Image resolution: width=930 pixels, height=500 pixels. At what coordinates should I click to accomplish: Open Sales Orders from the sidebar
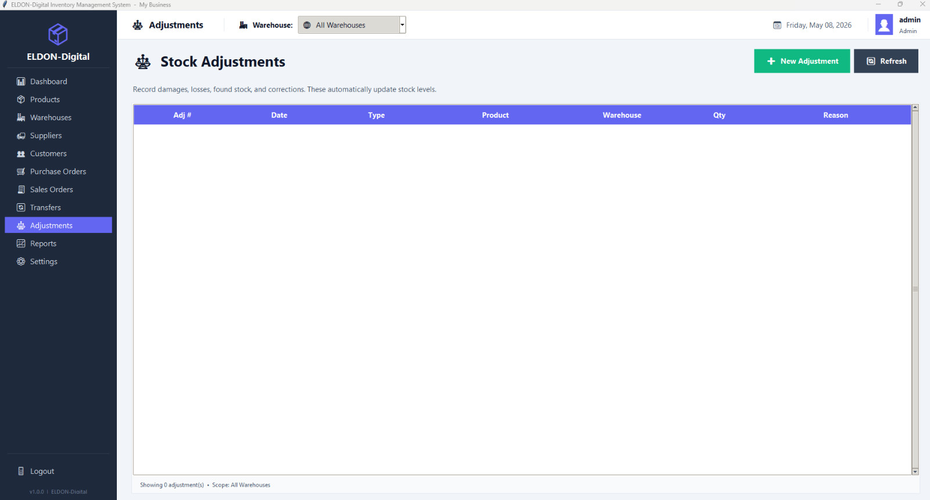click(58, 190)
